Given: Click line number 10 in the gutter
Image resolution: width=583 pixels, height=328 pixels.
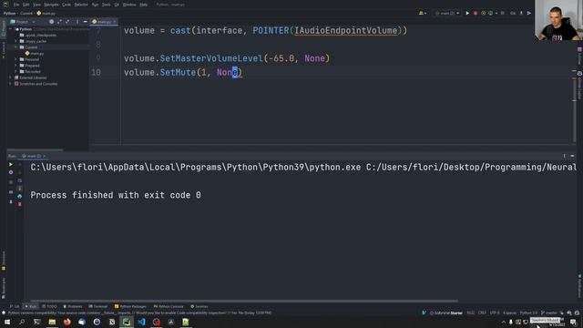Looking at the screenshot, I should pos(96,72).
